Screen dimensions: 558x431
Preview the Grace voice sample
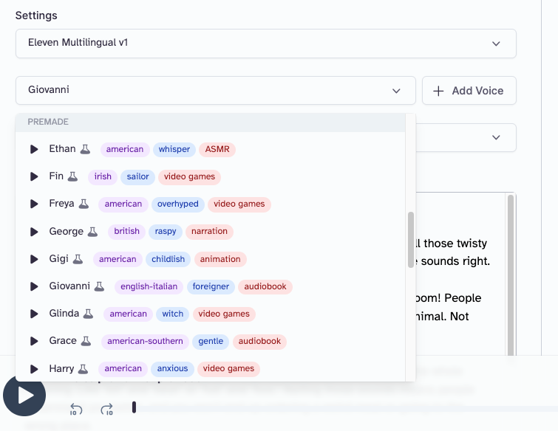coord(34,341)
